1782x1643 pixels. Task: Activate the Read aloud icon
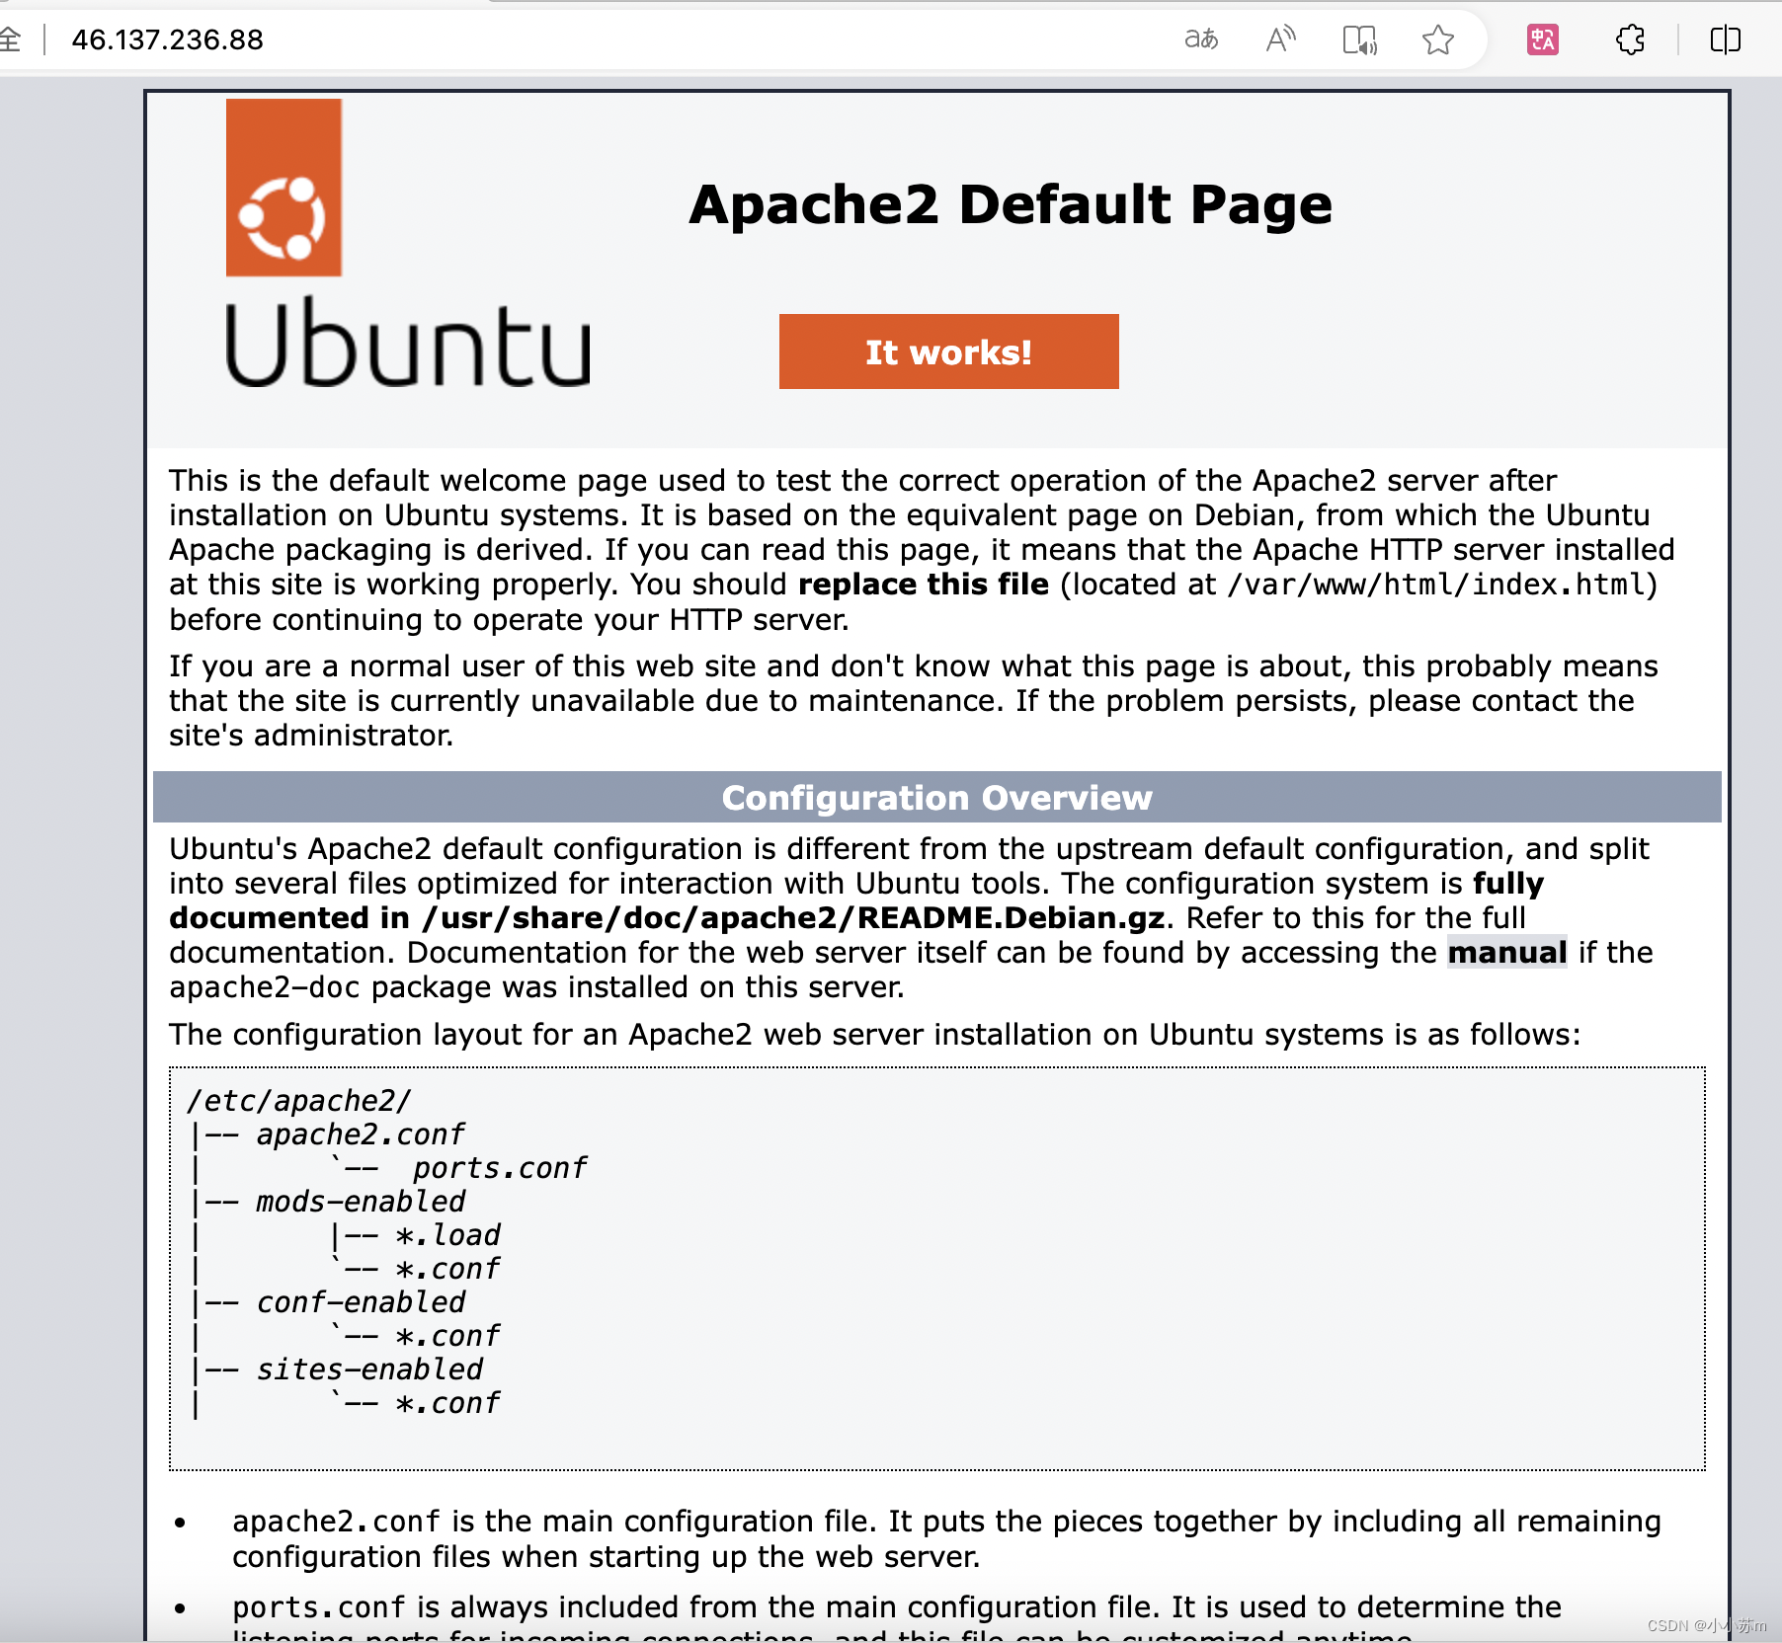pyautogui.click(x=1280, y=39)
